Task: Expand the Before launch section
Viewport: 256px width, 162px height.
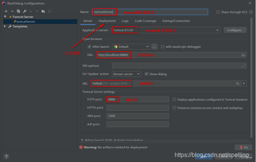Action: pos(82,140)
